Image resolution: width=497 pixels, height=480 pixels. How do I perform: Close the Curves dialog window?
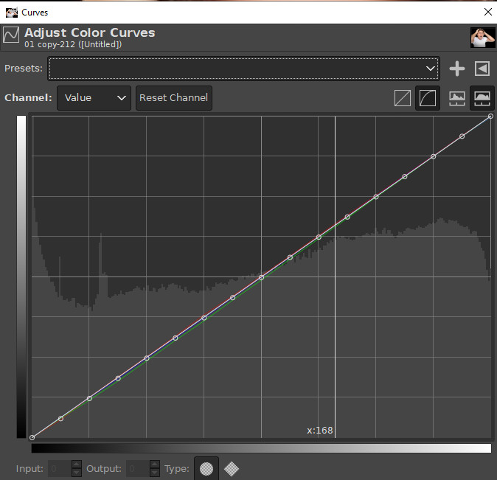(488, 12)
